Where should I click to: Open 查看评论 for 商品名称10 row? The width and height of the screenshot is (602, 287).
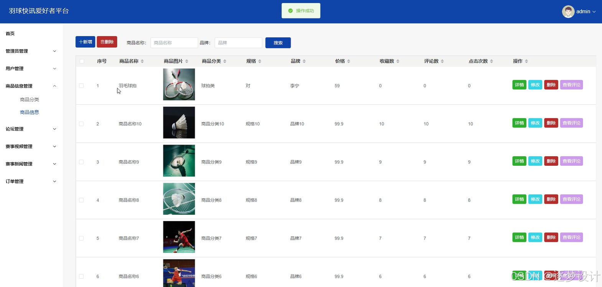click(571, 123)
